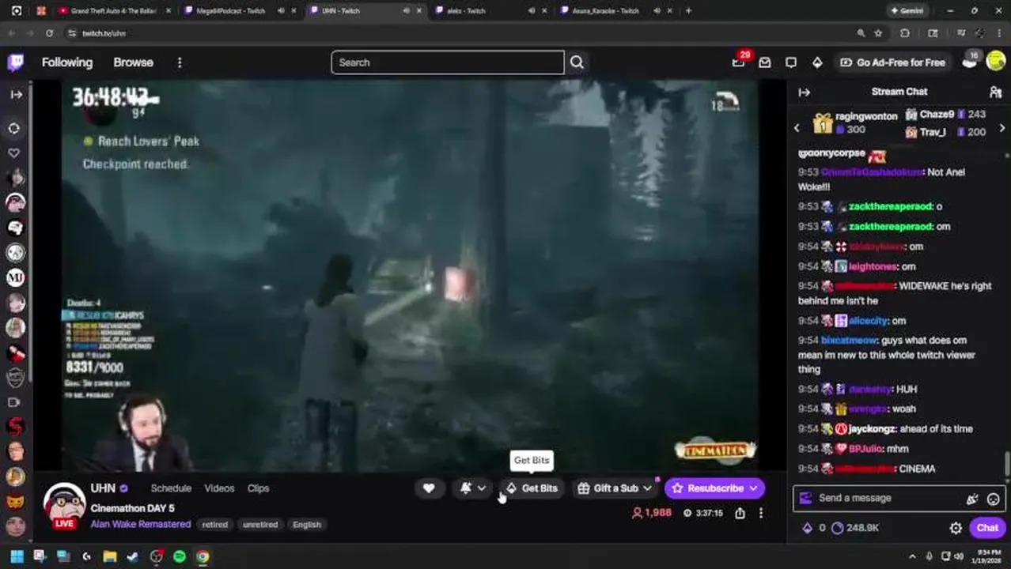The height and width of the screenshot is (569, 1011).
Task: Open the channel points 248.9K balance
Action: pos(855,528)
